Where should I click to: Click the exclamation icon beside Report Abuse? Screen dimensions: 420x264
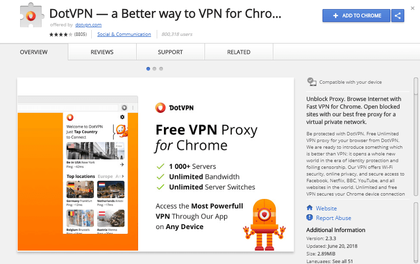pos(310,217)
